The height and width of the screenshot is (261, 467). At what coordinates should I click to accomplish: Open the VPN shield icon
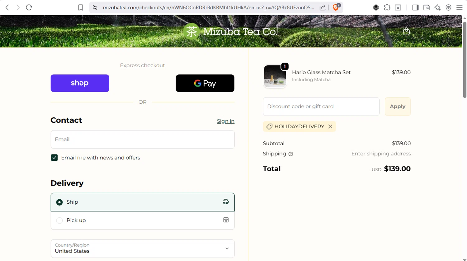pyautogui.click(x=448, y=7)
